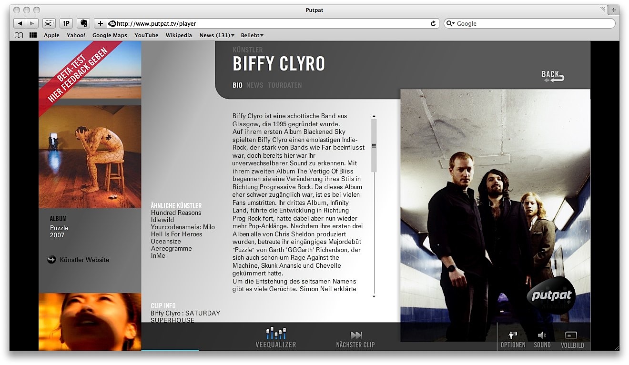Reload the page with the refresh arrow
Screen dimensions: 629x365
pos(433,23)
